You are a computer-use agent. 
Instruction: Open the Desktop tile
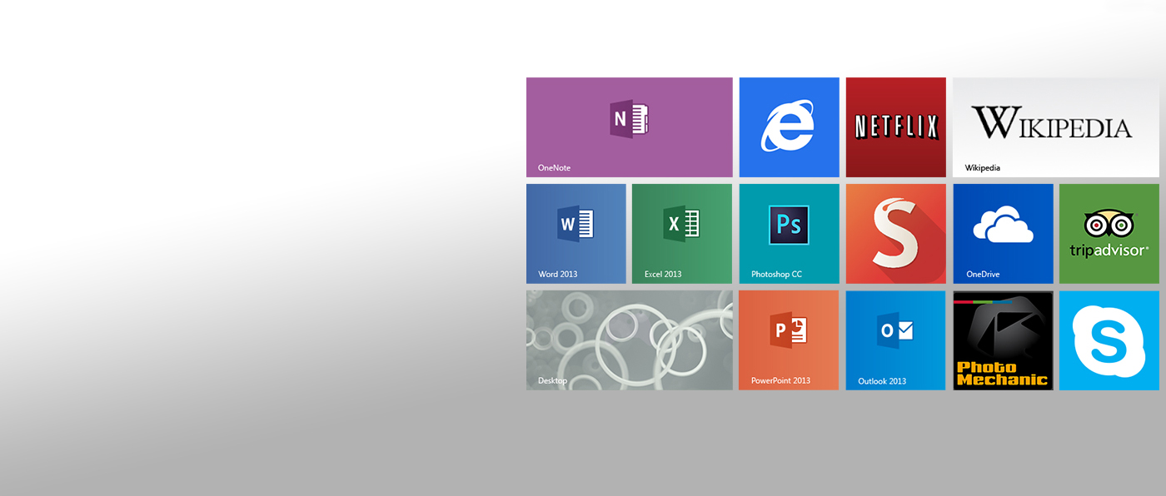[x=629, y=340]
